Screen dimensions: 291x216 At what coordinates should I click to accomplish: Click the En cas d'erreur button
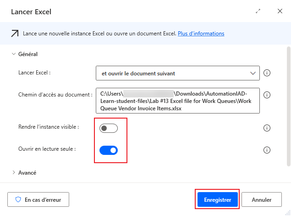(38, 199)
